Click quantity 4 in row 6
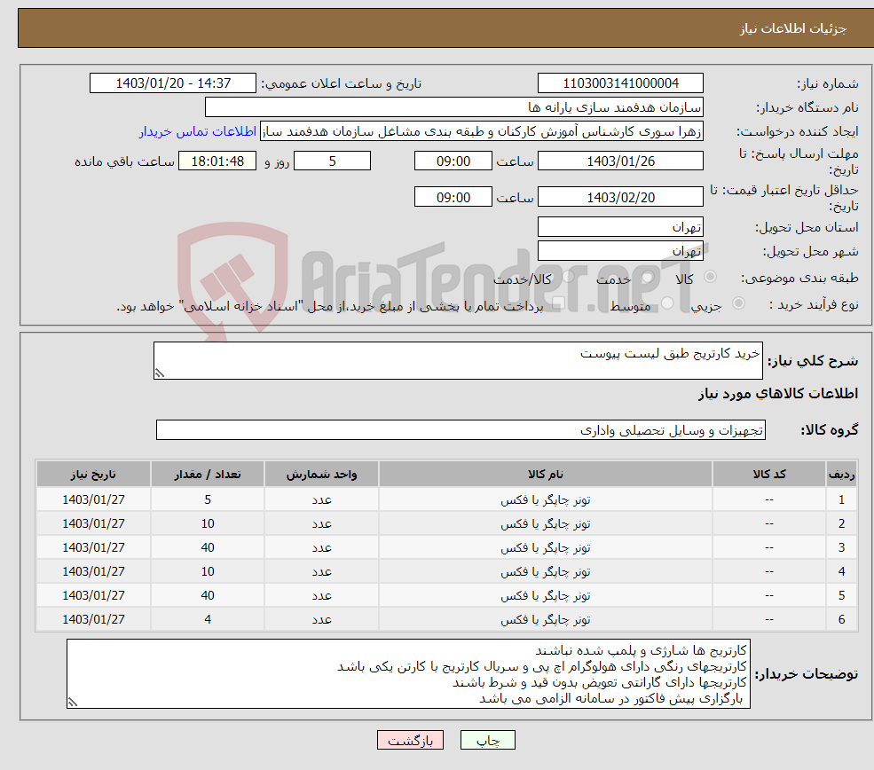 [x=208, y=619]
